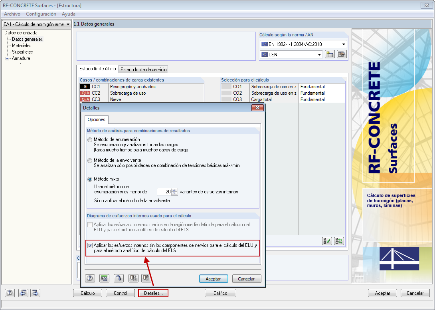Screen dimensions: 435x310
Task: Click Datos de entrada tree root
Action: click(x=21, y=33)
